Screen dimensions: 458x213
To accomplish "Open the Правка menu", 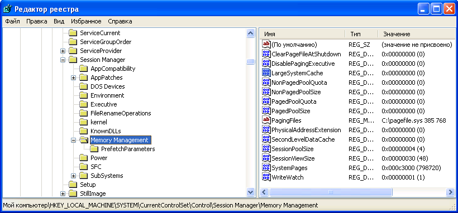I will 36,21.
